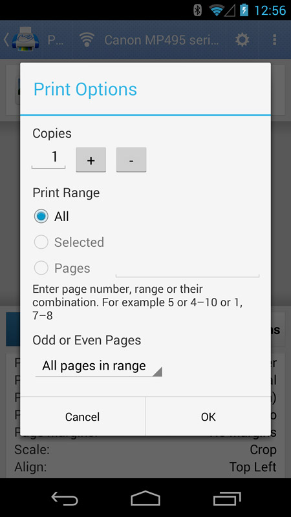Tap the Android home navigation button

click(145, 498)
